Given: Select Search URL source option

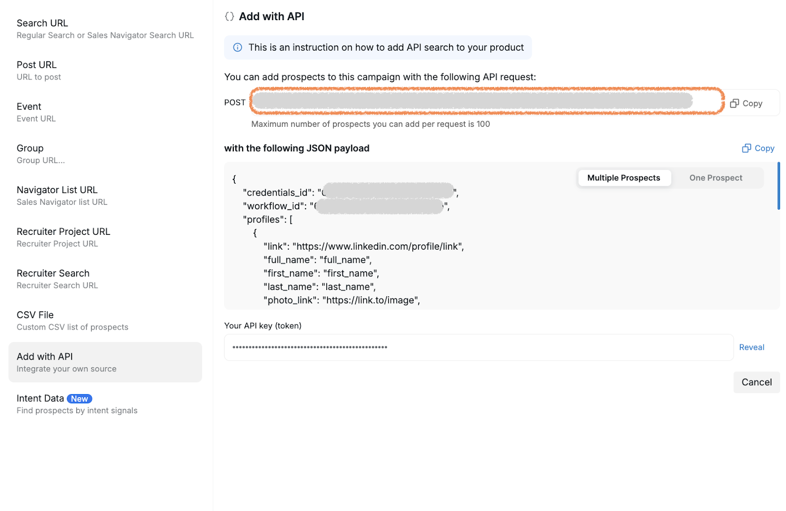Looking at the screenshot, I should click(x=105, y=29).
